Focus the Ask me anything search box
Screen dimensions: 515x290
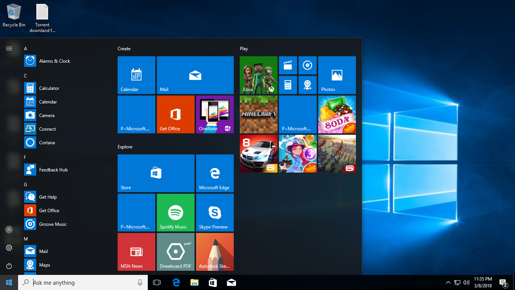(83, 282)
